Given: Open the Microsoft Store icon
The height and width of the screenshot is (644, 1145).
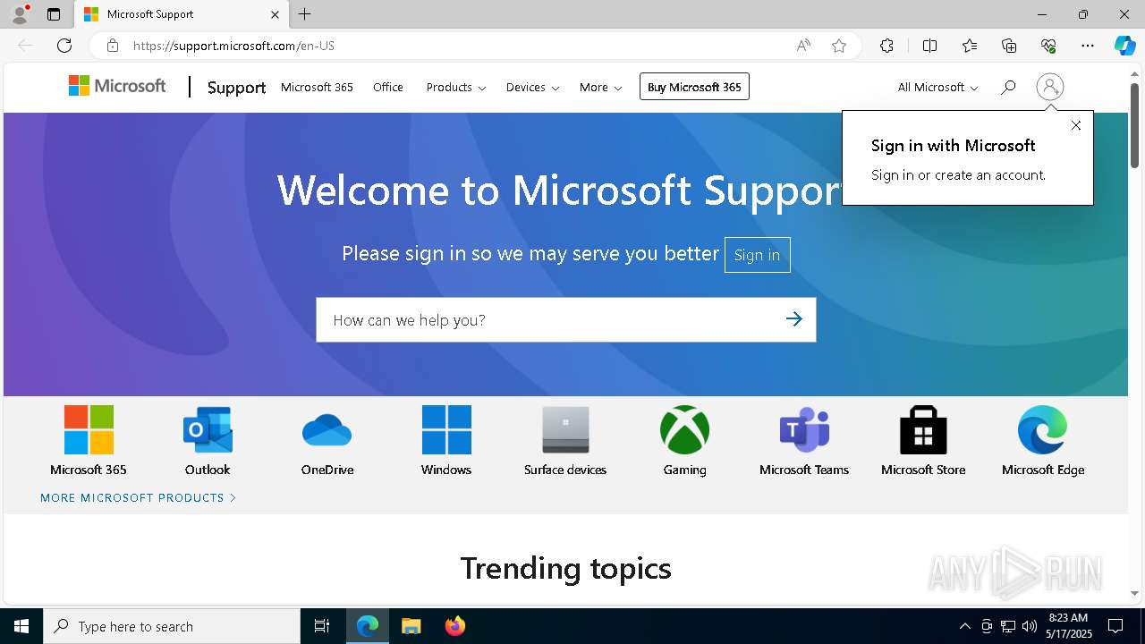Looking at the screenshot, I should tap(923, 430).
